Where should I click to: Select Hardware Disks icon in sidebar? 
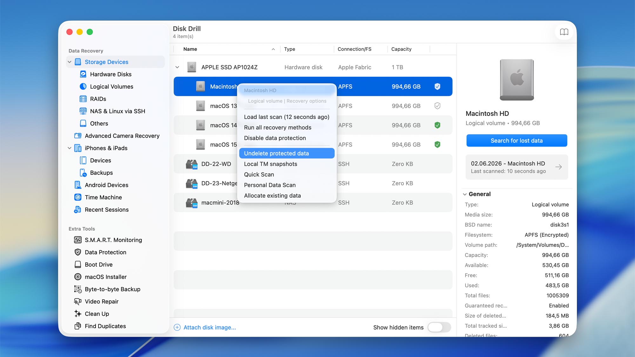[x=83, y=74]
